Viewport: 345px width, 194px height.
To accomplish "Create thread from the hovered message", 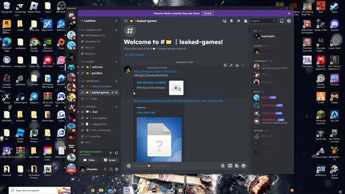I will pos(237,65).
